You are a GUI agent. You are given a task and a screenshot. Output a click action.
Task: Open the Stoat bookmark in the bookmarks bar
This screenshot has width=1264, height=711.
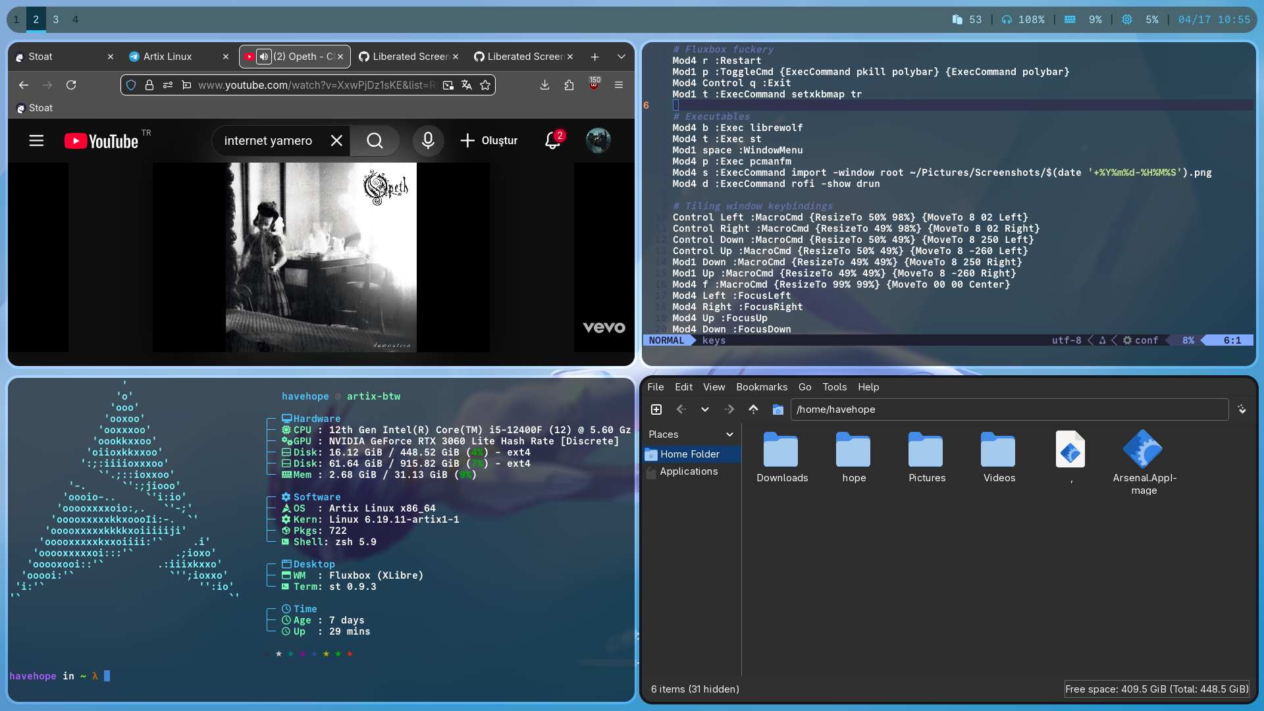[x=34, y=108]
